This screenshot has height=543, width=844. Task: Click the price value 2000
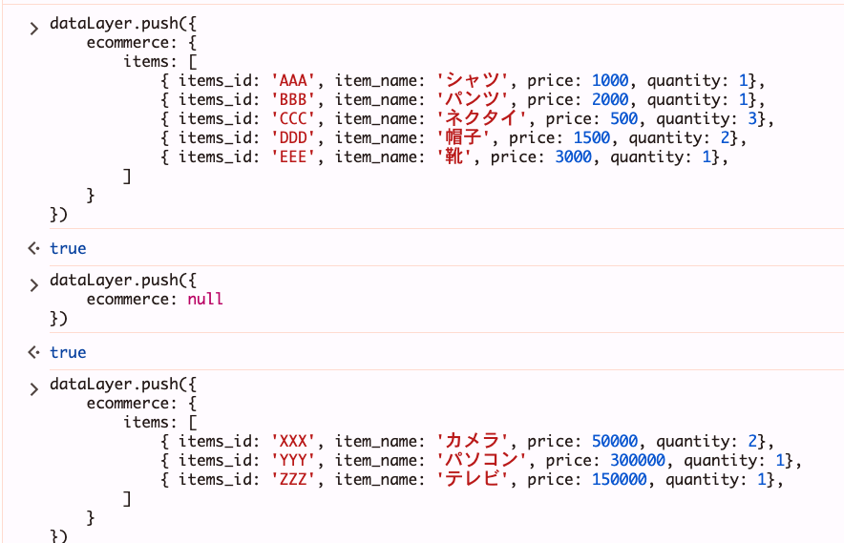point(610,100)
